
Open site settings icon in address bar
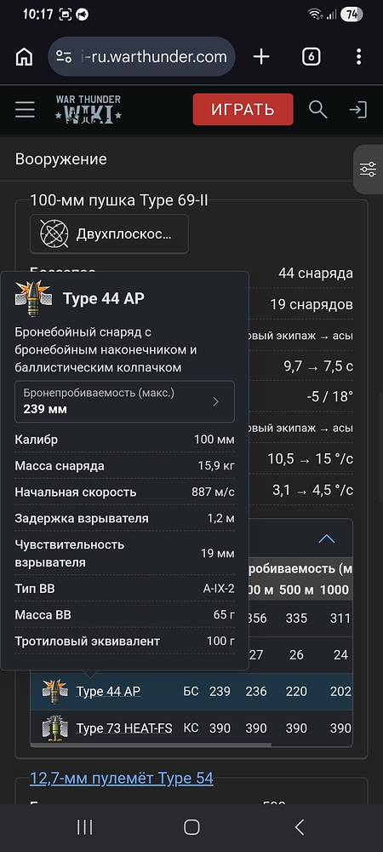[64, 56]
